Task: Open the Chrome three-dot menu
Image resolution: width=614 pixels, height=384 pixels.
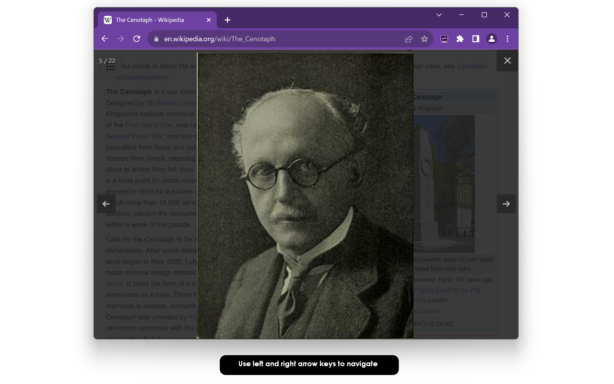Action: point(508,39)
